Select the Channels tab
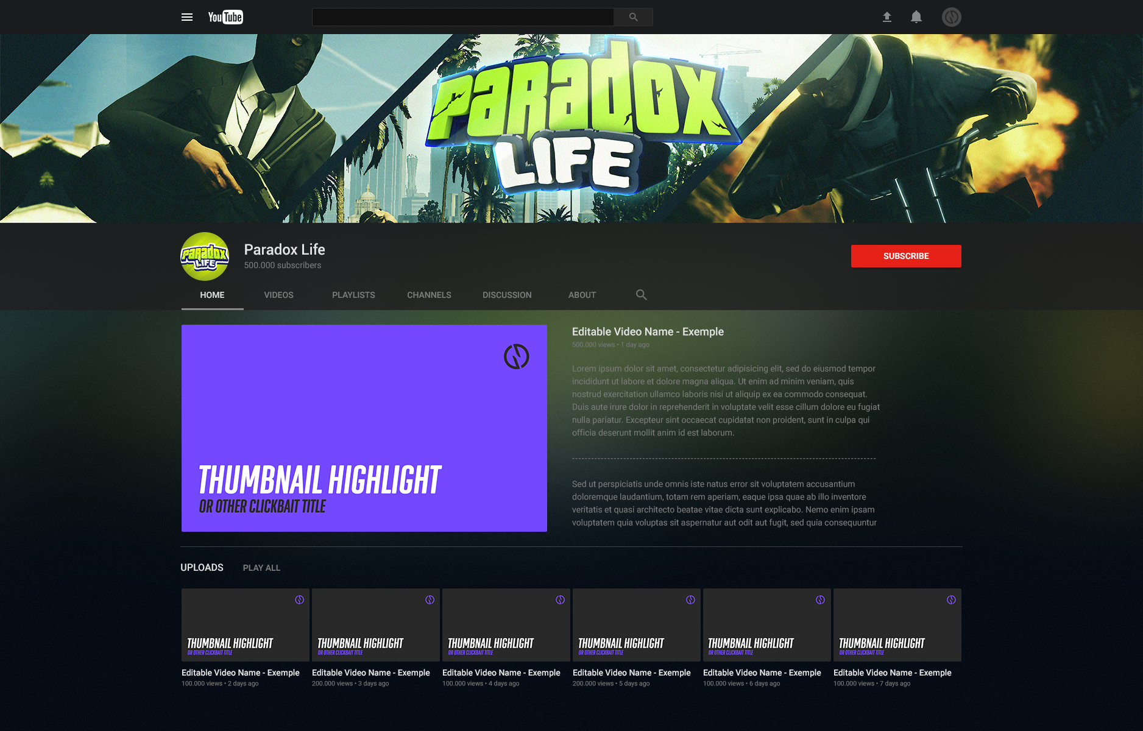 429,295
